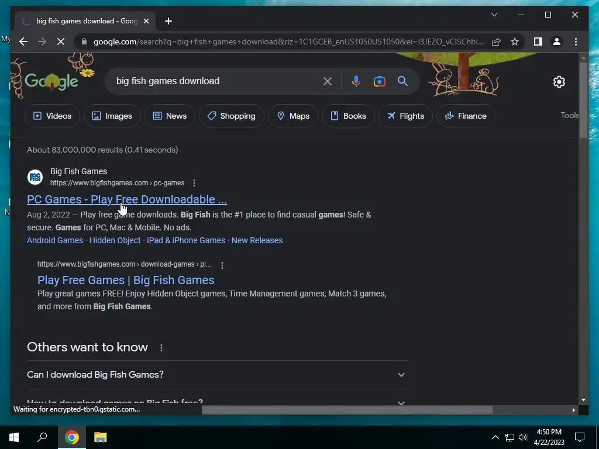
Task: Open the iPad & iPhone Games sitelink
Action: (x=186, y=240)
